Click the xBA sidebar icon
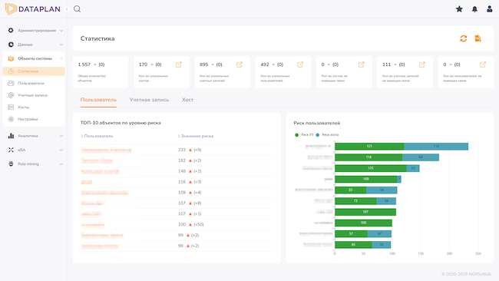Screen dimensions: 499x281 tap(11, 150)
